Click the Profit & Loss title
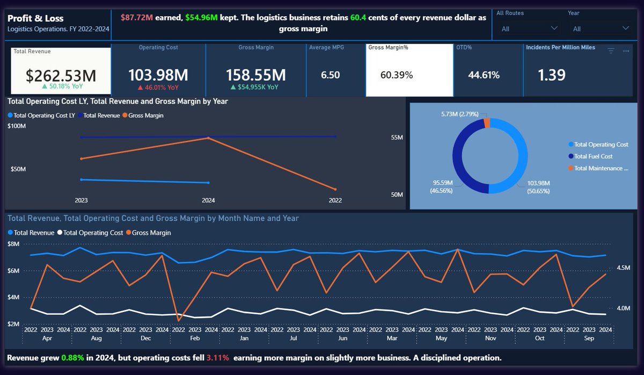644x375 pixels. coord(35,18)
